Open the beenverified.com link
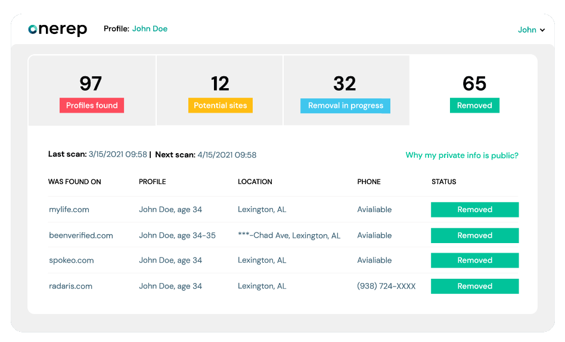This screenshot has height=342, width=565. [x=81, y=236]
